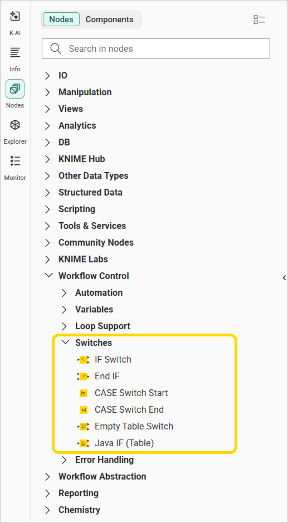Click the Loop Support label
The image size is (288, 523).
pyautogui.click(x=103, y=326)
